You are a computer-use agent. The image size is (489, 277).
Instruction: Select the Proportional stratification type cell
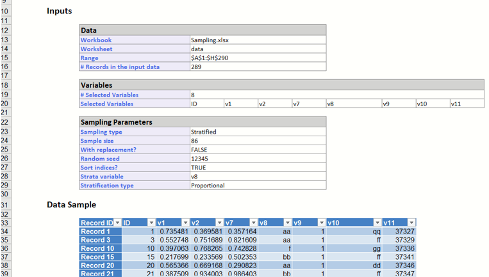point(257,186)
